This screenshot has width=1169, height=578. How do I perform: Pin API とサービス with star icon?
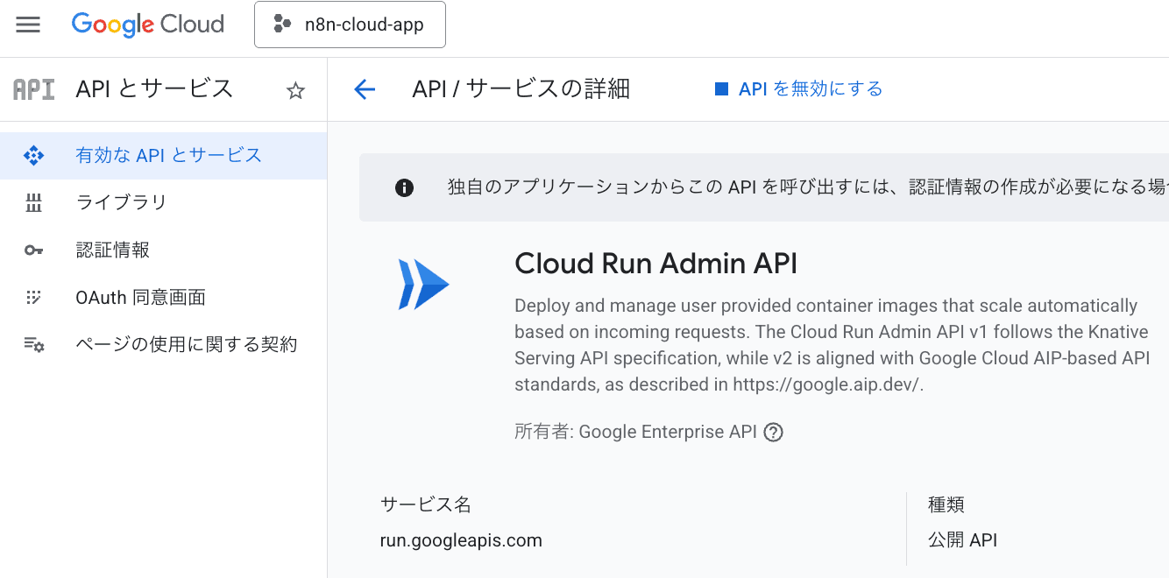tap(296, 90)
